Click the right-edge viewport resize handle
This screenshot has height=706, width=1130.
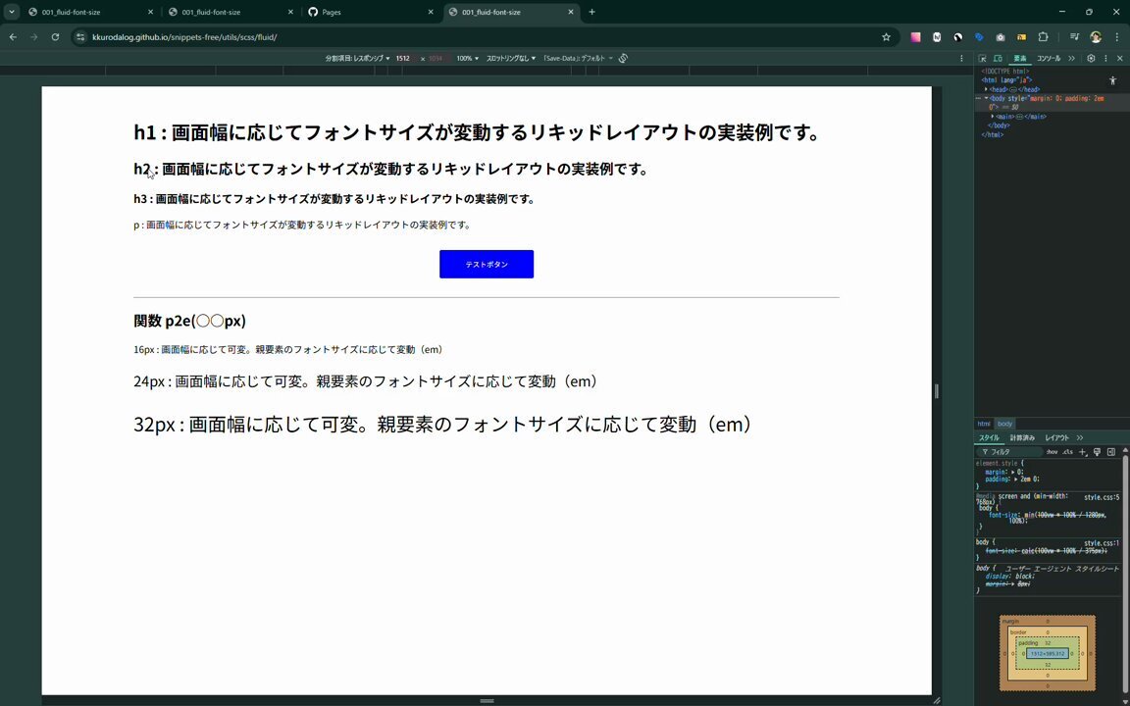(x=936, y=391)
